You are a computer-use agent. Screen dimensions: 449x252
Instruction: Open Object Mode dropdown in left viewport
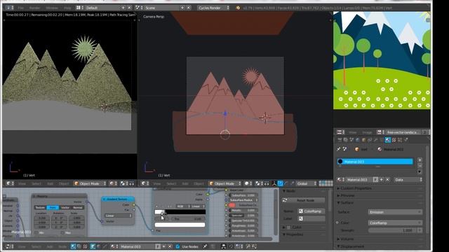coord(90,183)
